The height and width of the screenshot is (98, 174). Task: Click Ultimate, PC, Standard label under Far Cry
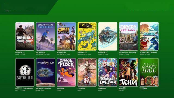tap(128, 52)
